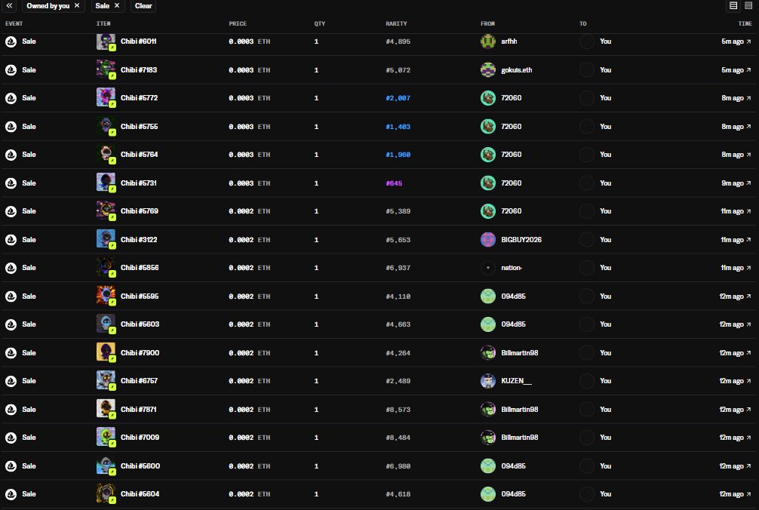Click rarity rank #8,573
The height and width of the screenshot is (510, 759).
tap(398, 410)
